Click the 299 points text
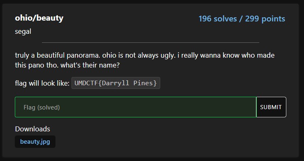The width and height of the screenshot is (304, 161). [x=265, y=19]
